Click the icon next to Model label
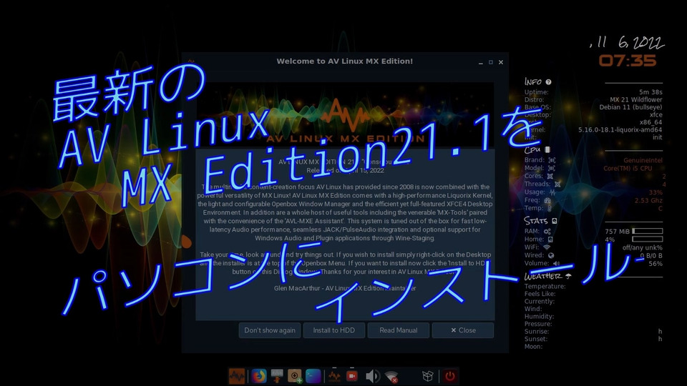The width and height of the screenshot is (687, 386). [x=552, y=168]
